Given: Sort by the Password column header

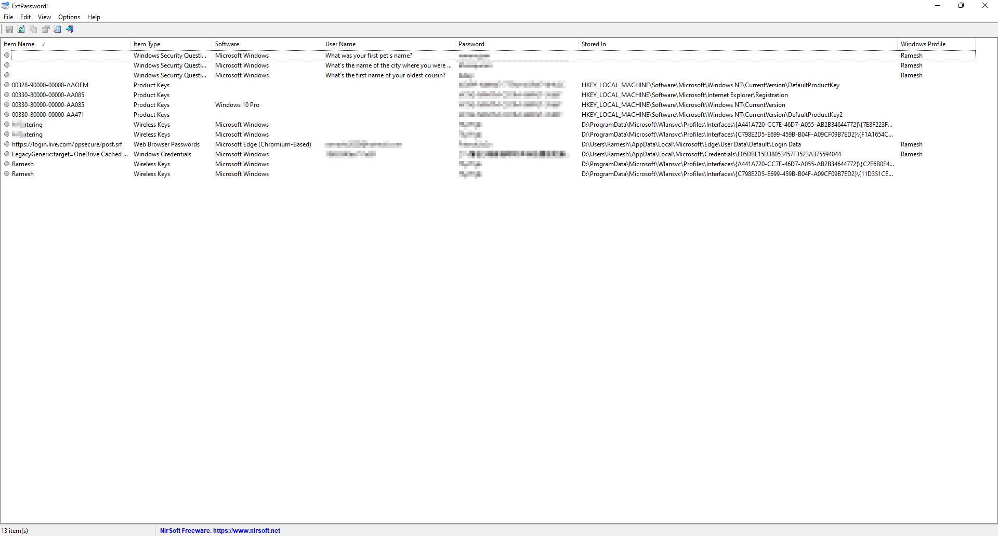Looking at the screenshot, I should [516, 44].
